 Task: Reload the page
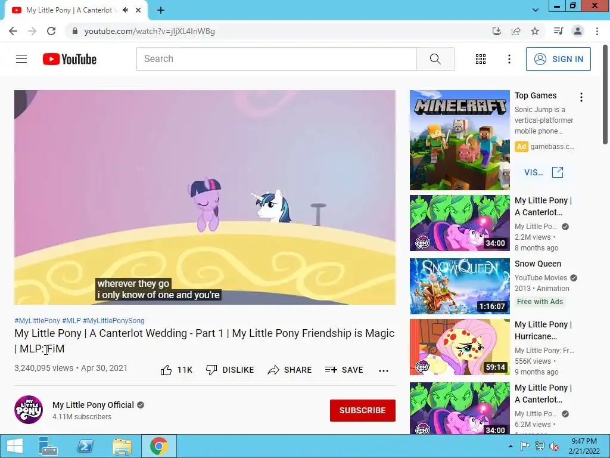tap(51, 31)
